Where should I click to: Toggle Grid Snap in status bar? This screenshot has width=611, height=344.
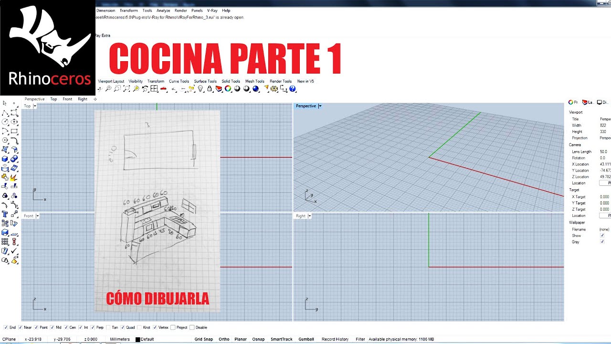click(204, 339)
